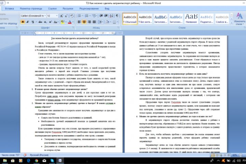The width and height of the screenshot is (246, 164).
Task: Open the Абзац dialog launcher
Action: pyautogui.click(x=119, y=28)
